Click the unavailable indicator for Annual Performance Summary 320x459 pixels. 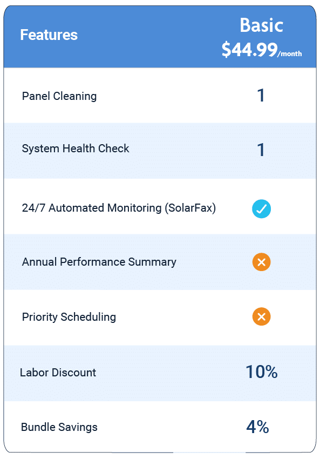(x=261, y=262)
